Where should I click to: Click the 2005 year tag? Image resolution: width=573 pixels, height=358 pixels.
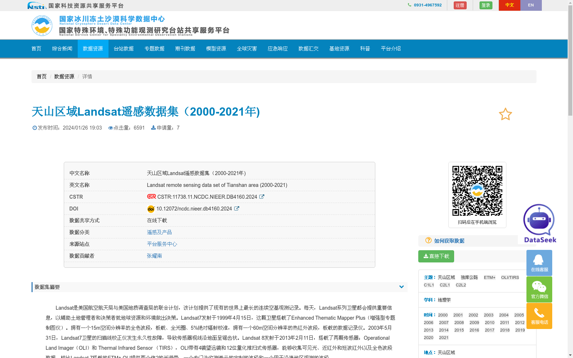(x=519, y=315)
